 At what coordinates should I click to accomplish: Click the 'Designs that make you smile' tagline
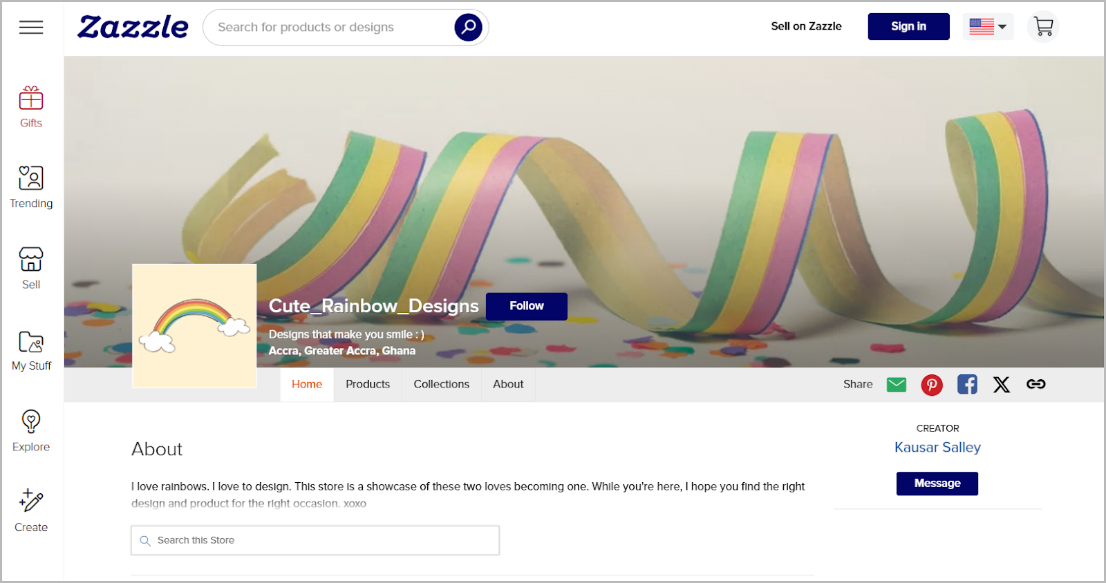pyautogui.click(x=346, y=334)
